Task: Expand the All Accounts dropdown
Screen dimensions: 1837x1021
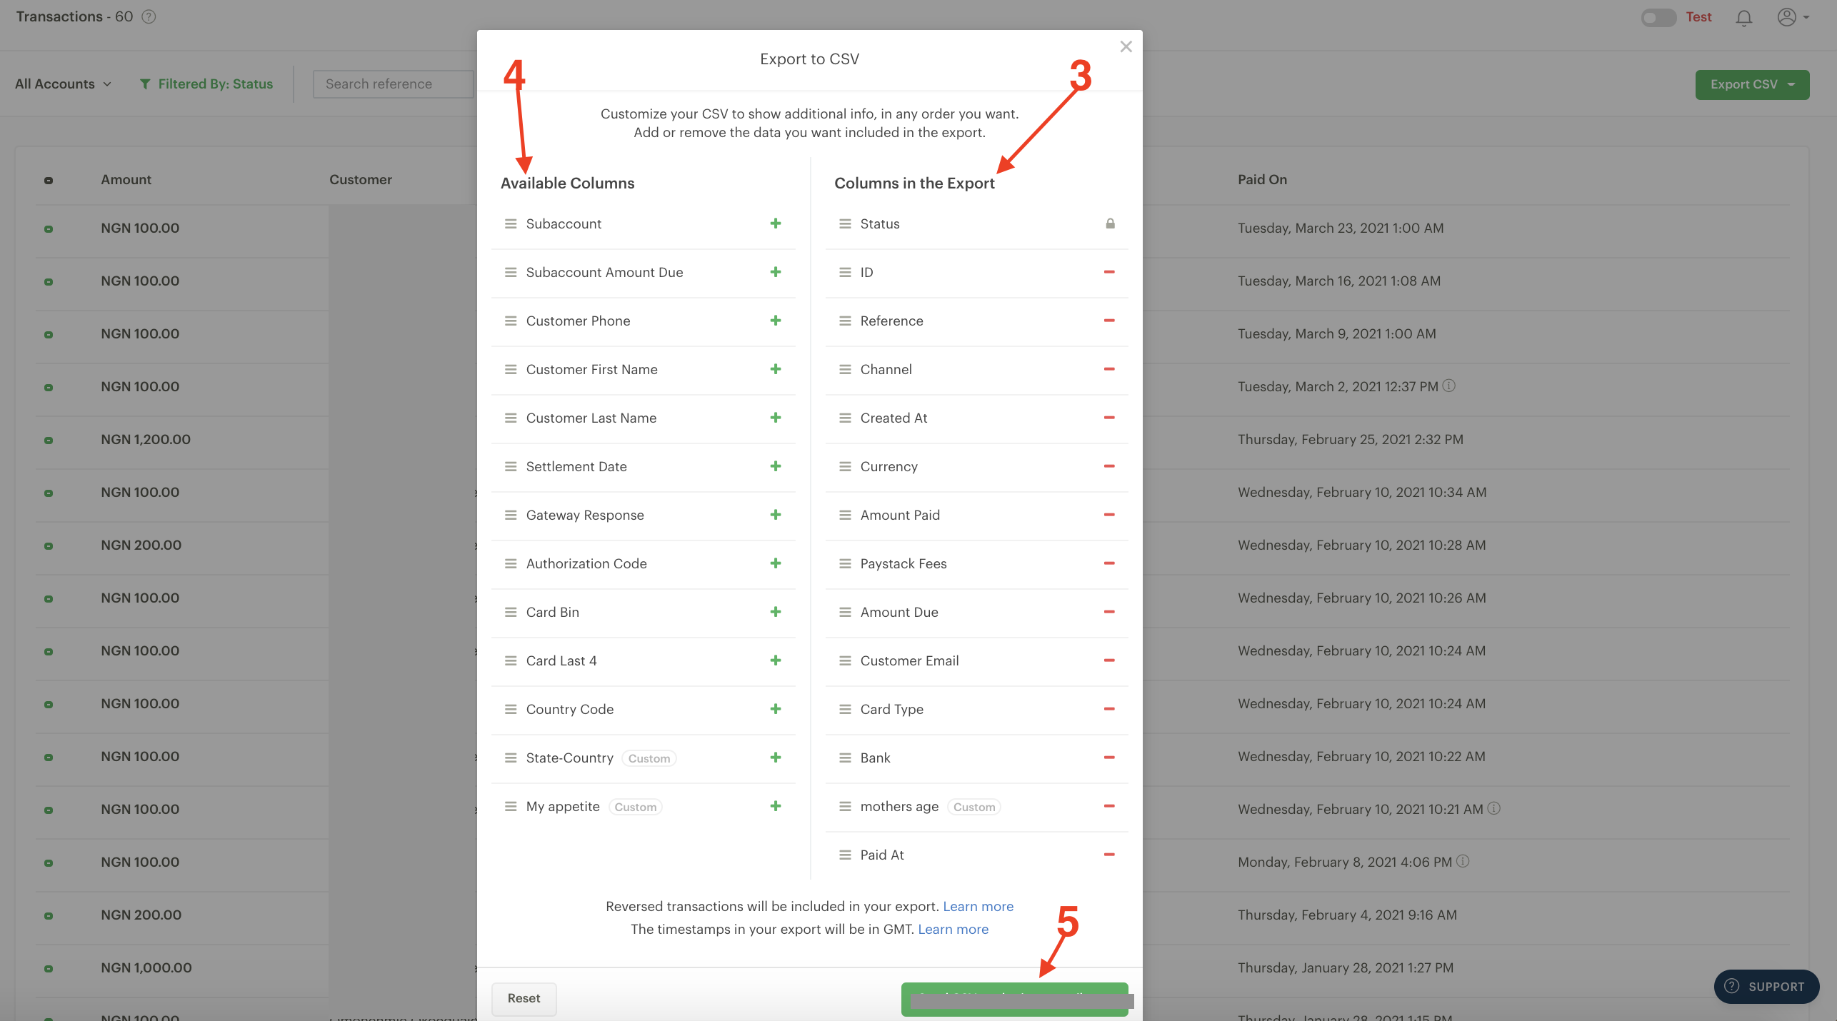Action: point(63,84)
